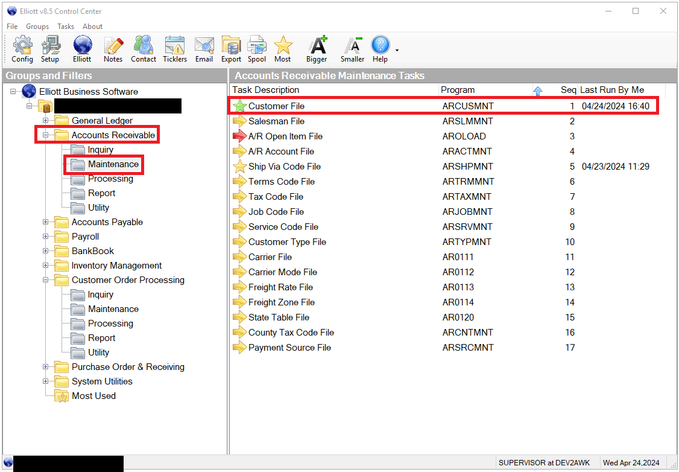
Task: Open the Ticklers calendar icon
Action: [175, 49]
